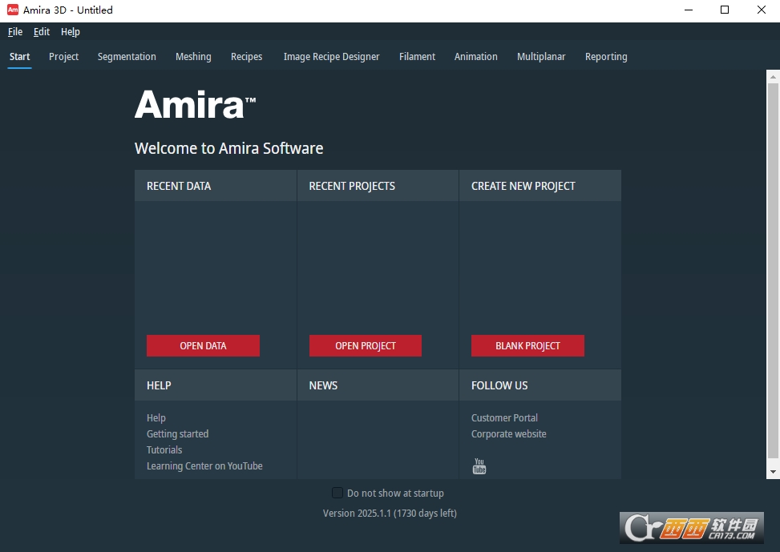Switch to the Meshing tab
Image resolution: width=780 pixels, height=552 pixels.
(x=193, y=57)
